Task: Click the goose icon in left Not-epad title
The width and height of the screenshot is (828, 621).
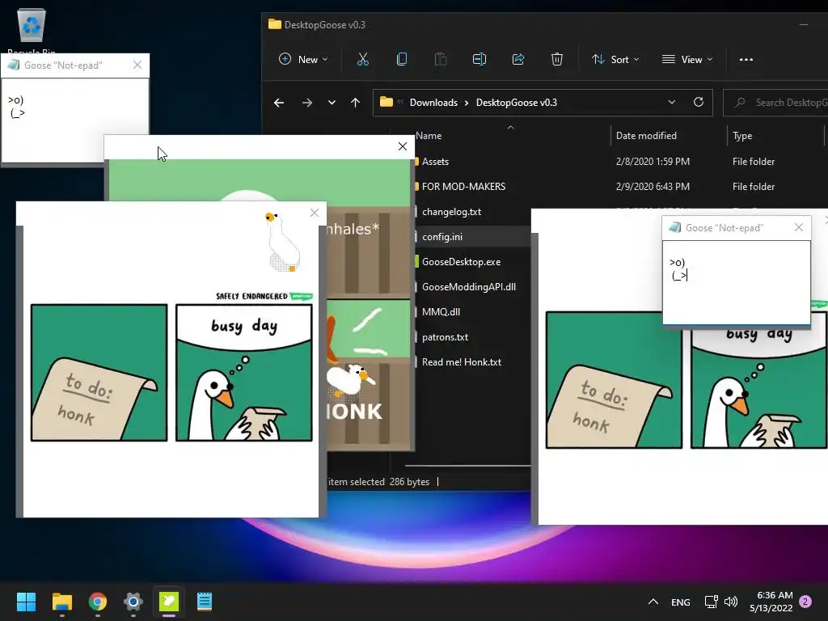Action: click(14, 65)
